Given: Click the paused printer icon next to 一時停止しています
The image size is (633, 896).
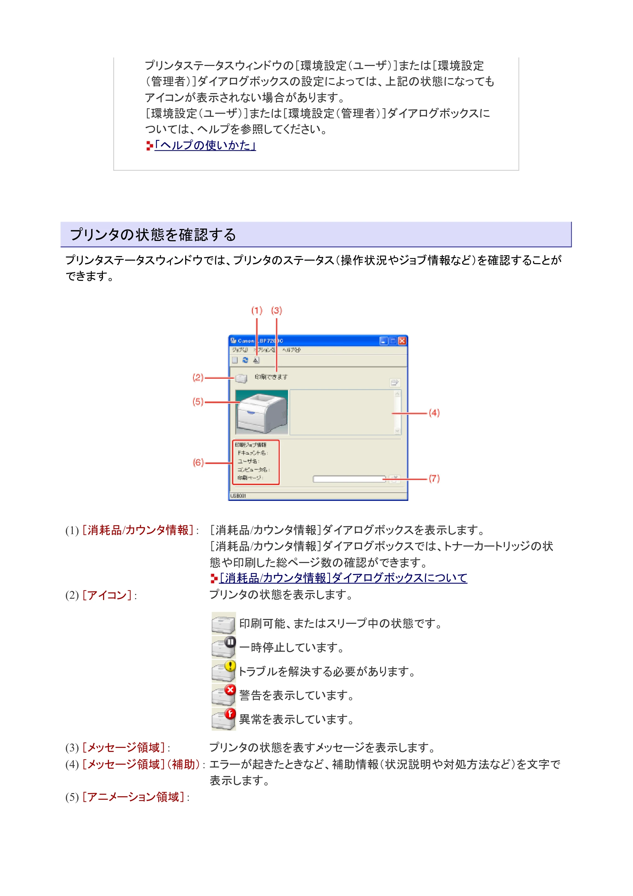Looking at the screenshot, I should point(223,647).
